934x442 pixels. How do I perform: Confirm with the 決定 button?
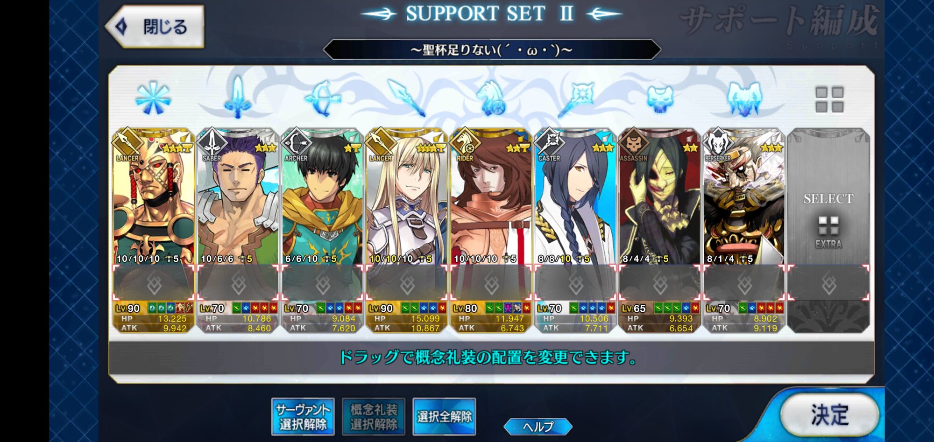830,414
